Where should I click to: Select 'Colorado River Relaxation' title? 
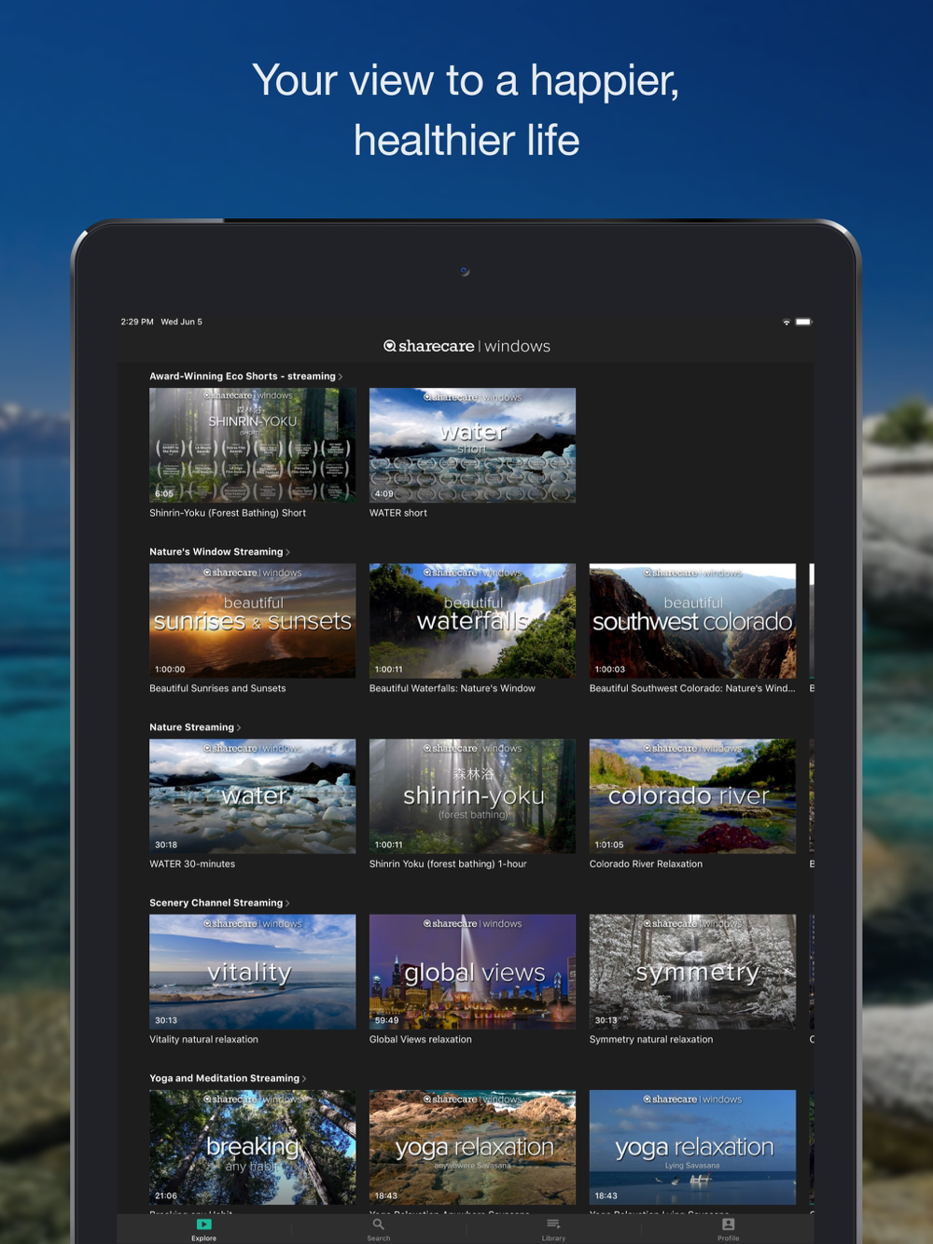[x=646, y=864]
